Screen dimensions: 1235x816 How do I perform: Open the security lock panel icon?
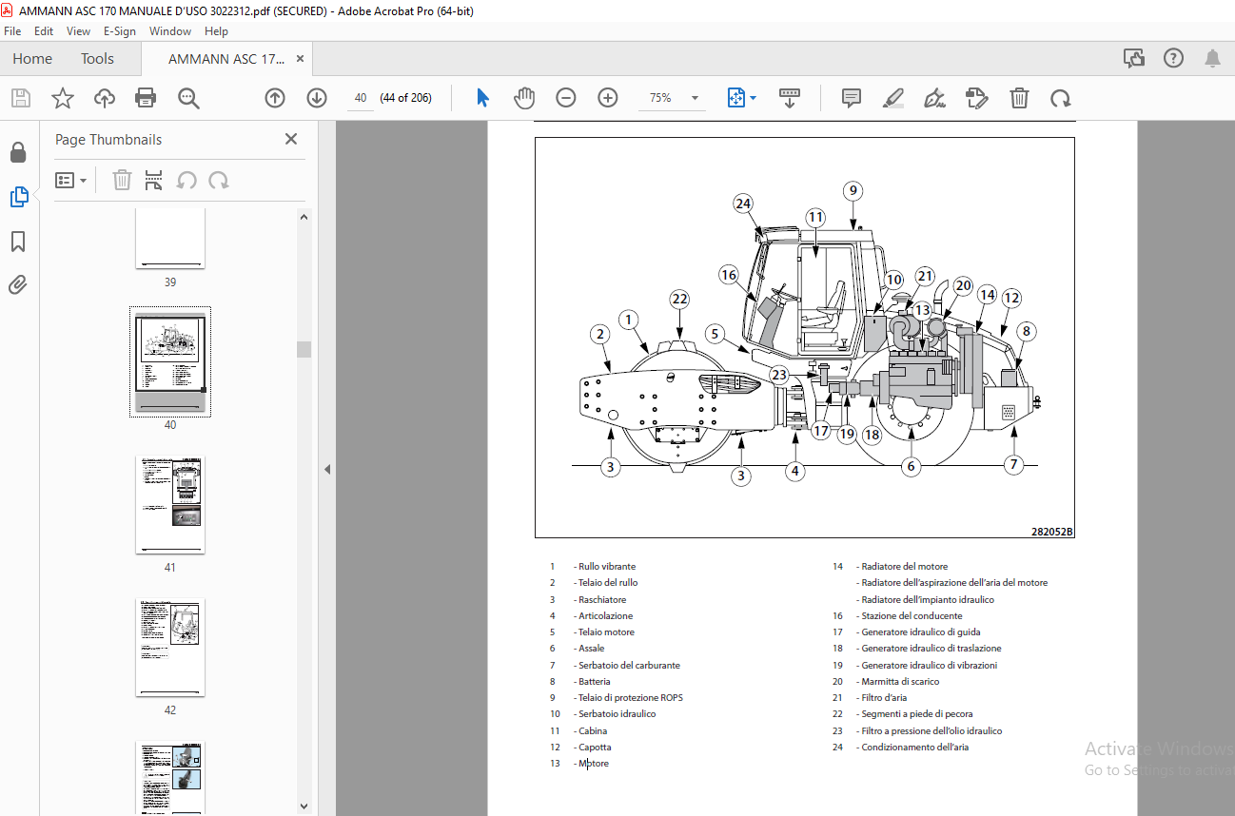(x=18, y=153)
